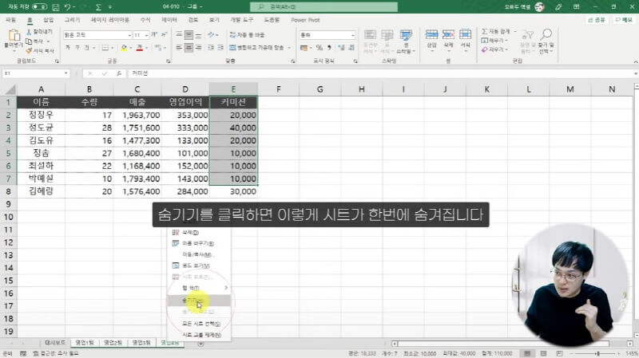Choose Rename in the sheet context menu

click(x=199, y=243)
